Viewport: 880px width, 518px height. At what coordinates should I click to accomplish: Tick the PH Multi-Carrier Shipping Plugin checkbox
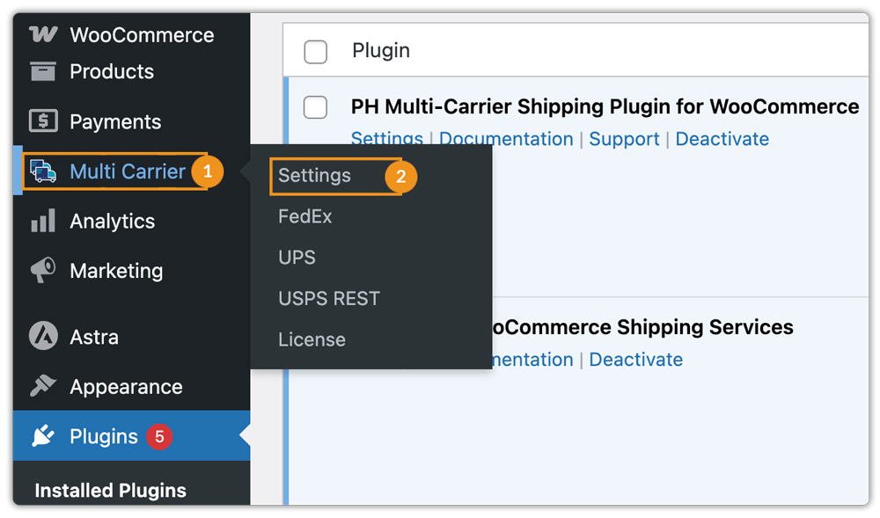tap(314, 107)
